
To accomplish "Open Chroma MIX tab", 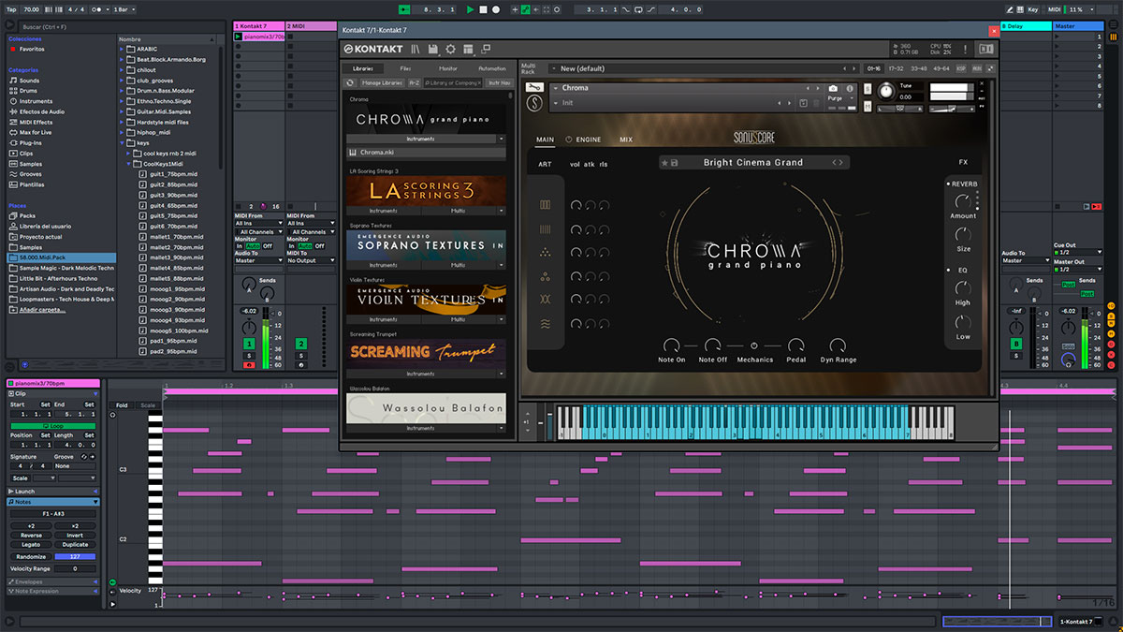I will [x=626, y=140].
